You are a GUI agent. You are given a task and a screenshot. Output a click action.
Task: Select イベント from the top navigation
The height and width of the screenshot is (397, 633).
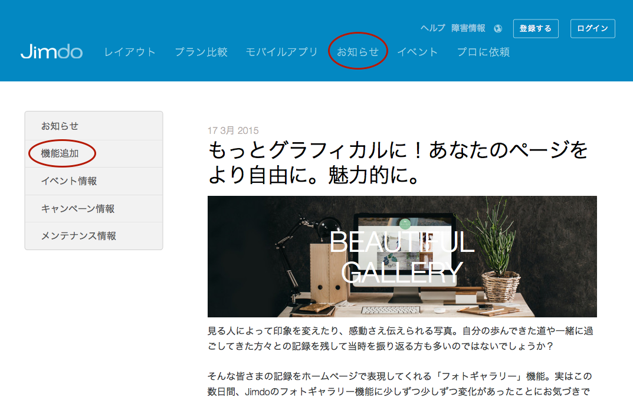[x=418, y=52]
